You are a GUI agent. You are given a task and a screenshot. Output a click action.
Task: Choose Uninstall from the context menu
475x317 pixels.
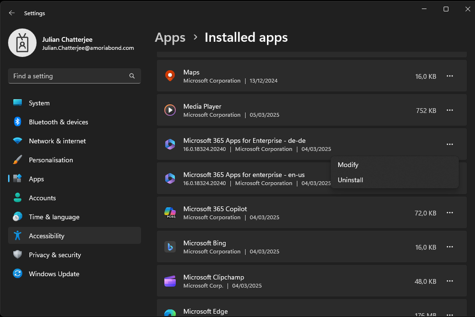[x=394, y=180]
